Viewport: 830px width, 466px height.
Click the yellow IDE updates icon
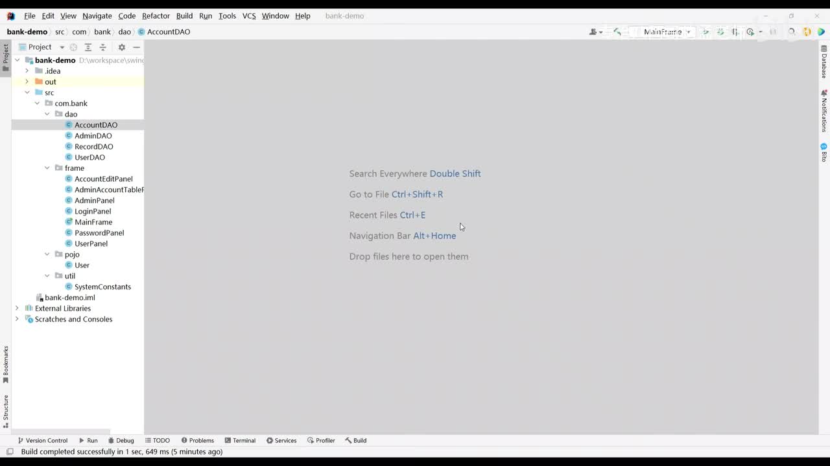pos(807,32)
